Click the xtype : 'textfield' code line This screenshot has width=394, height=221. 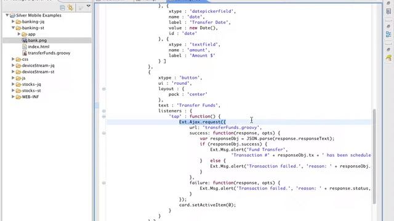(x=195, y=45)
